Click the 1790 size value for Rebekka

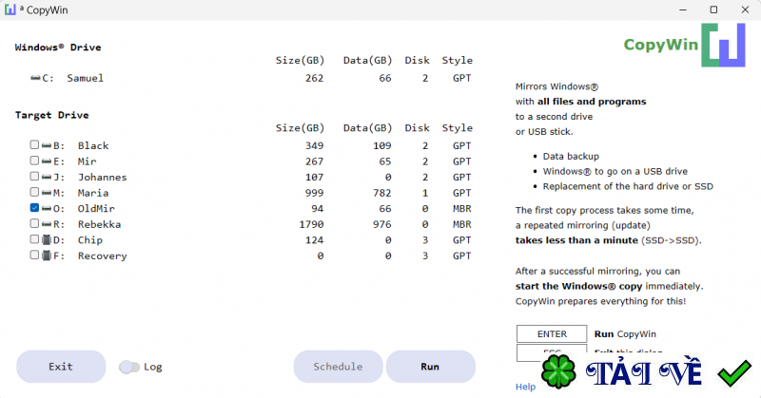pyautogui.click(x=311, y=224)
